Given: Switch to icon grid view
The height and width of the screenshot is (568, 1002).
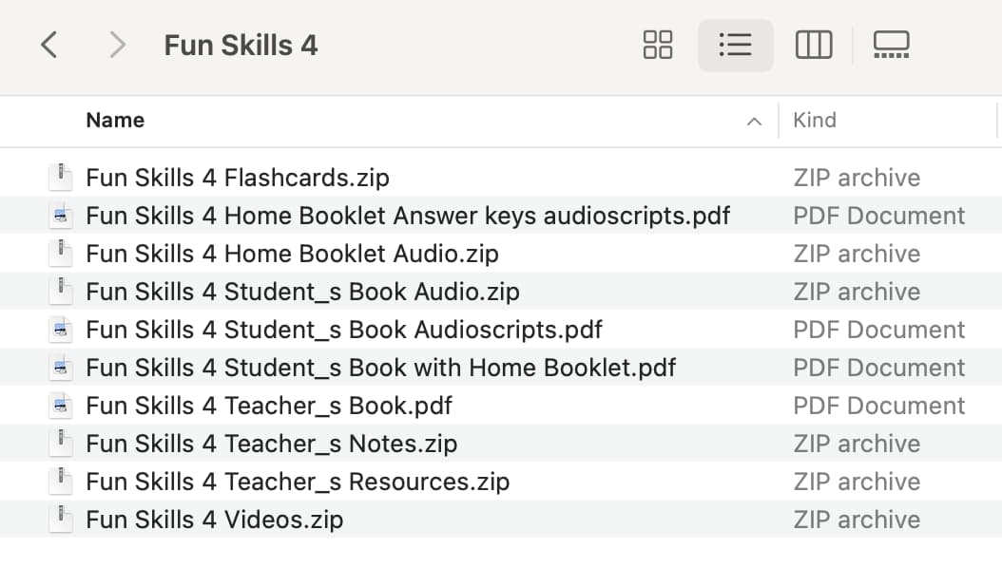Looking at the screenshot, I should (x=658, y=46).
